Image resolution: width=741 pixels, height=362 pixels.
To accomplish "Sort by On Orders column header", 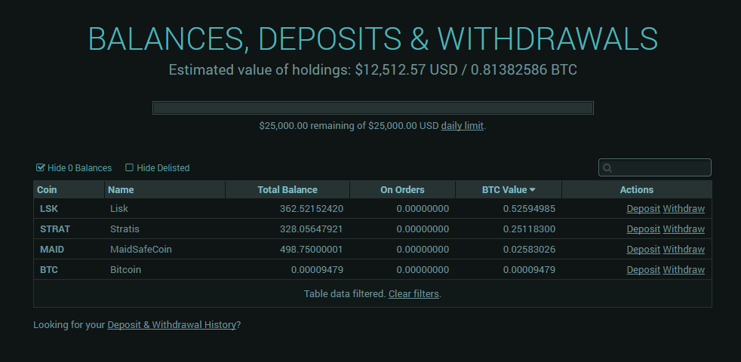I will [402, 190].
